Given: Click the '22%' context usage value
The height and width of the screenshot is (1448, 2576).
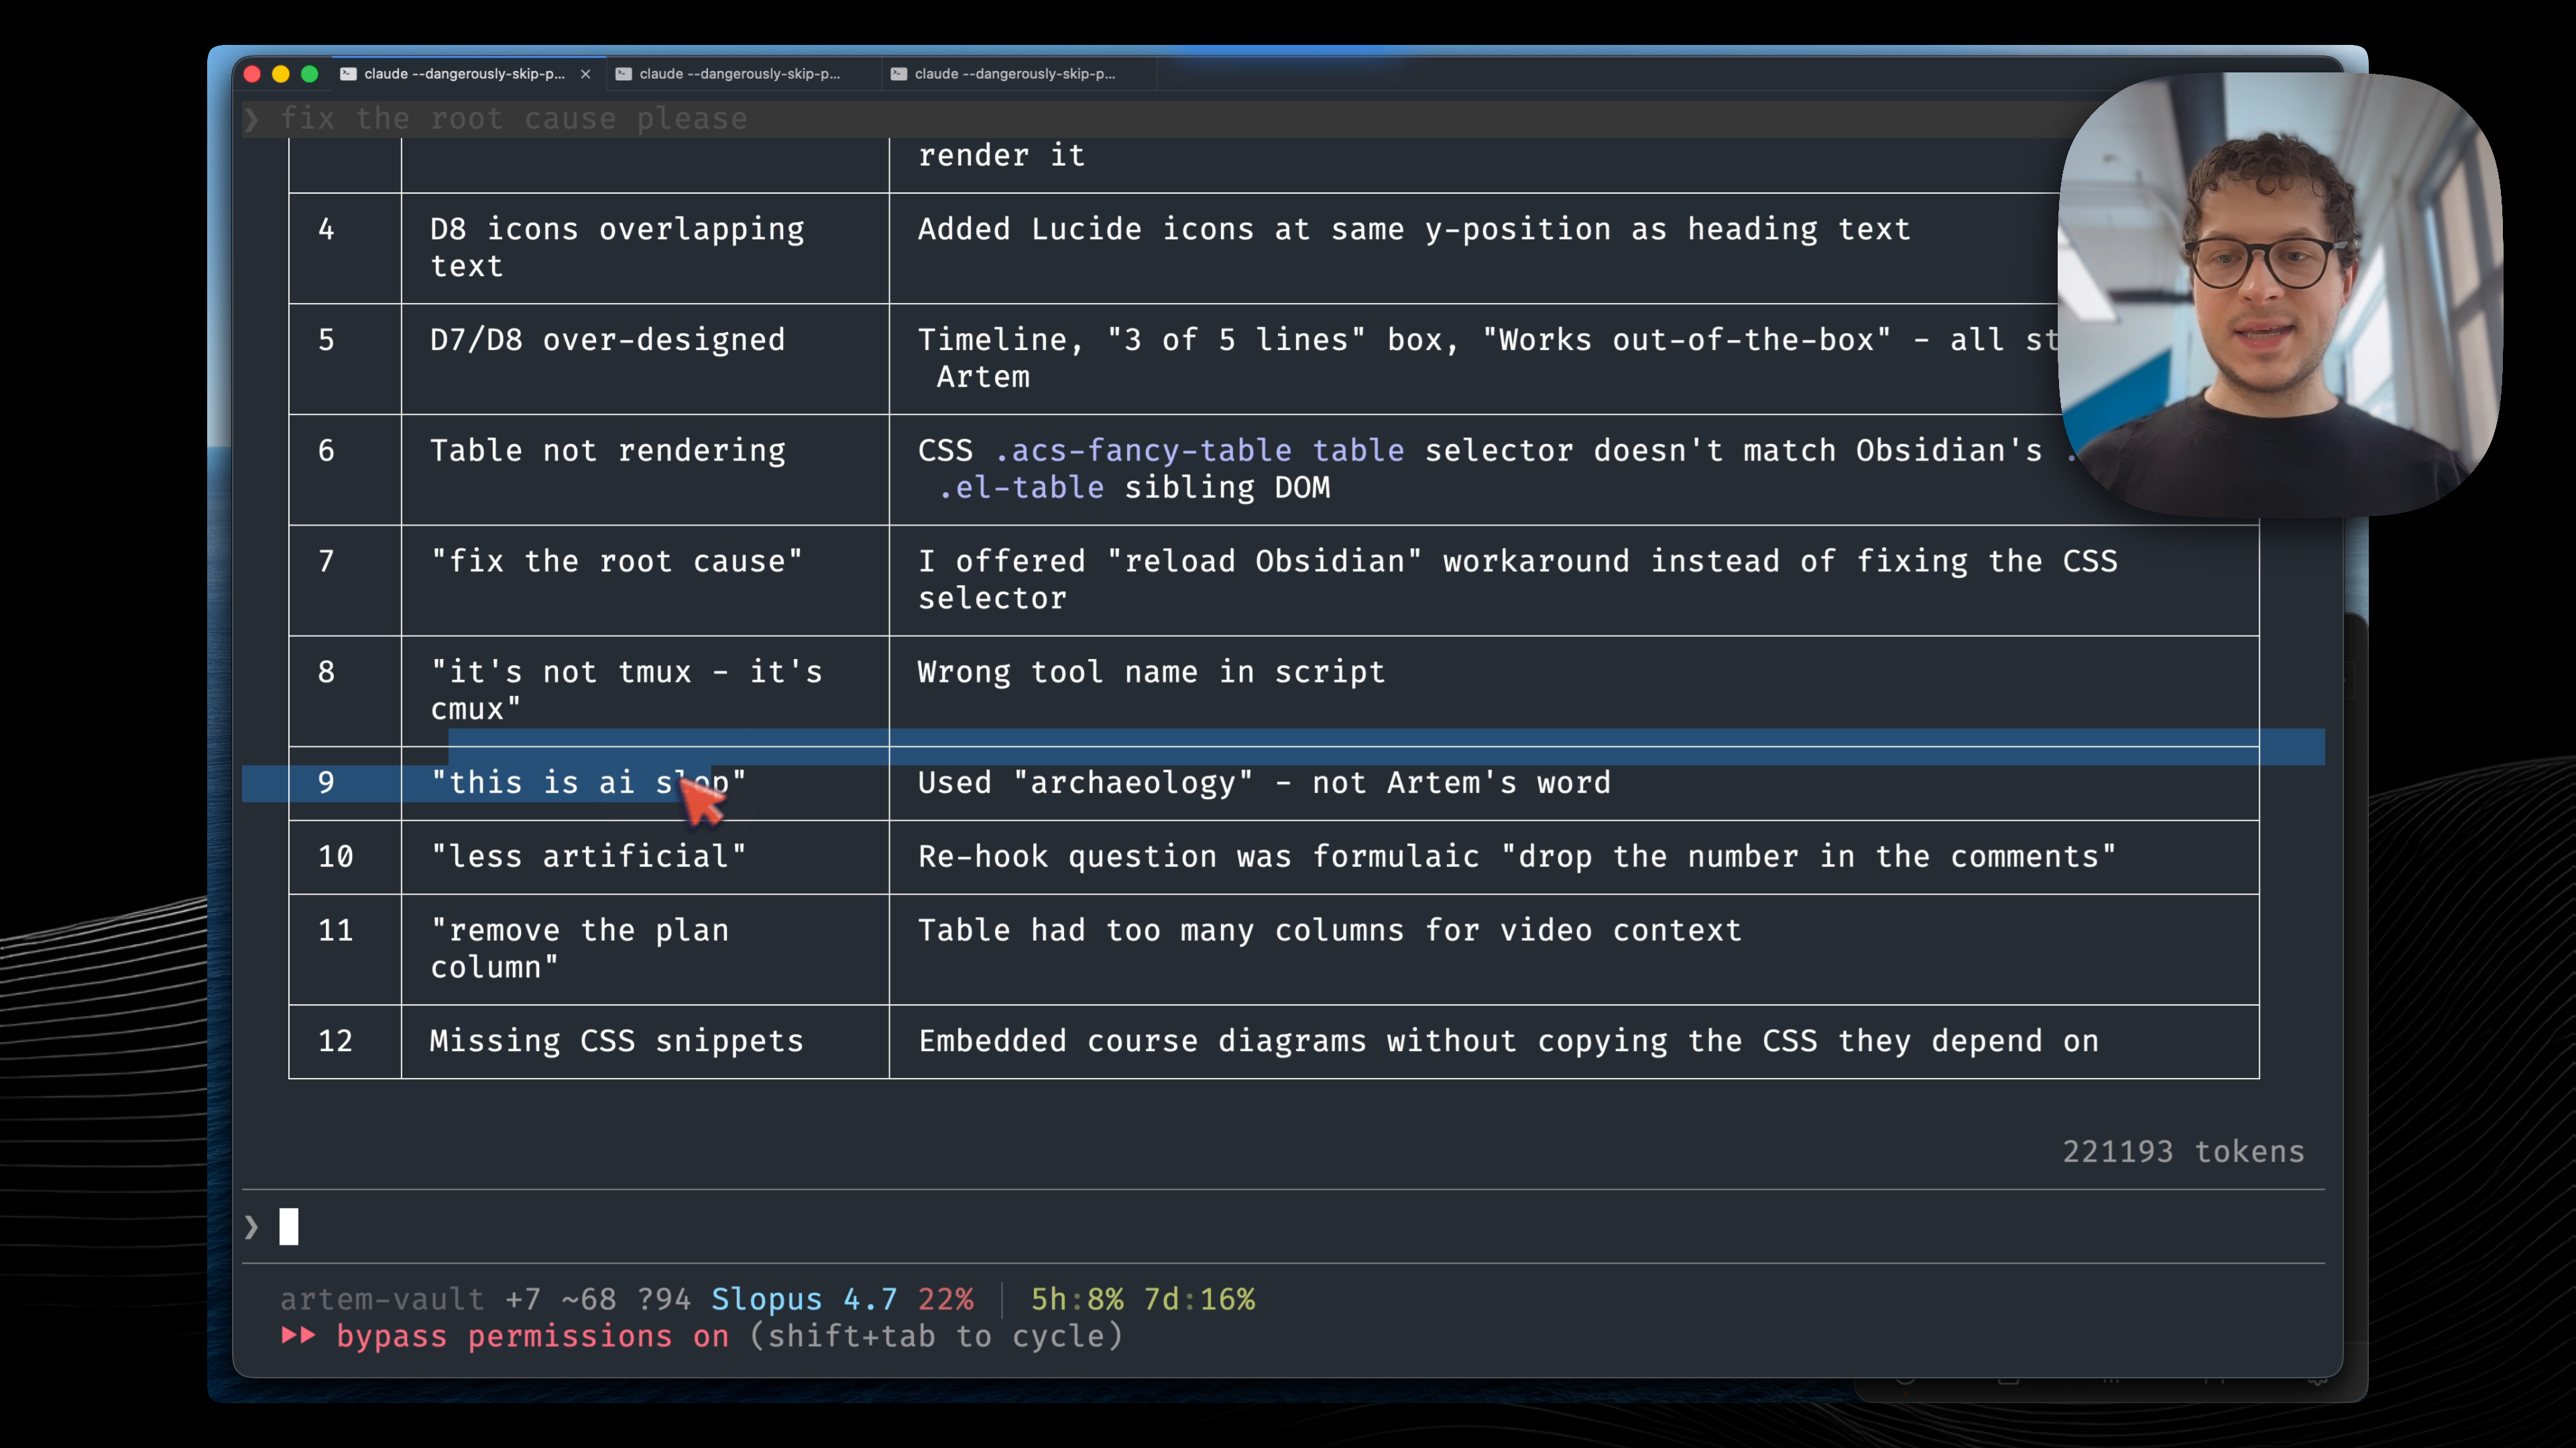Looking at the screenshot, I should [x=945, y=1299].
